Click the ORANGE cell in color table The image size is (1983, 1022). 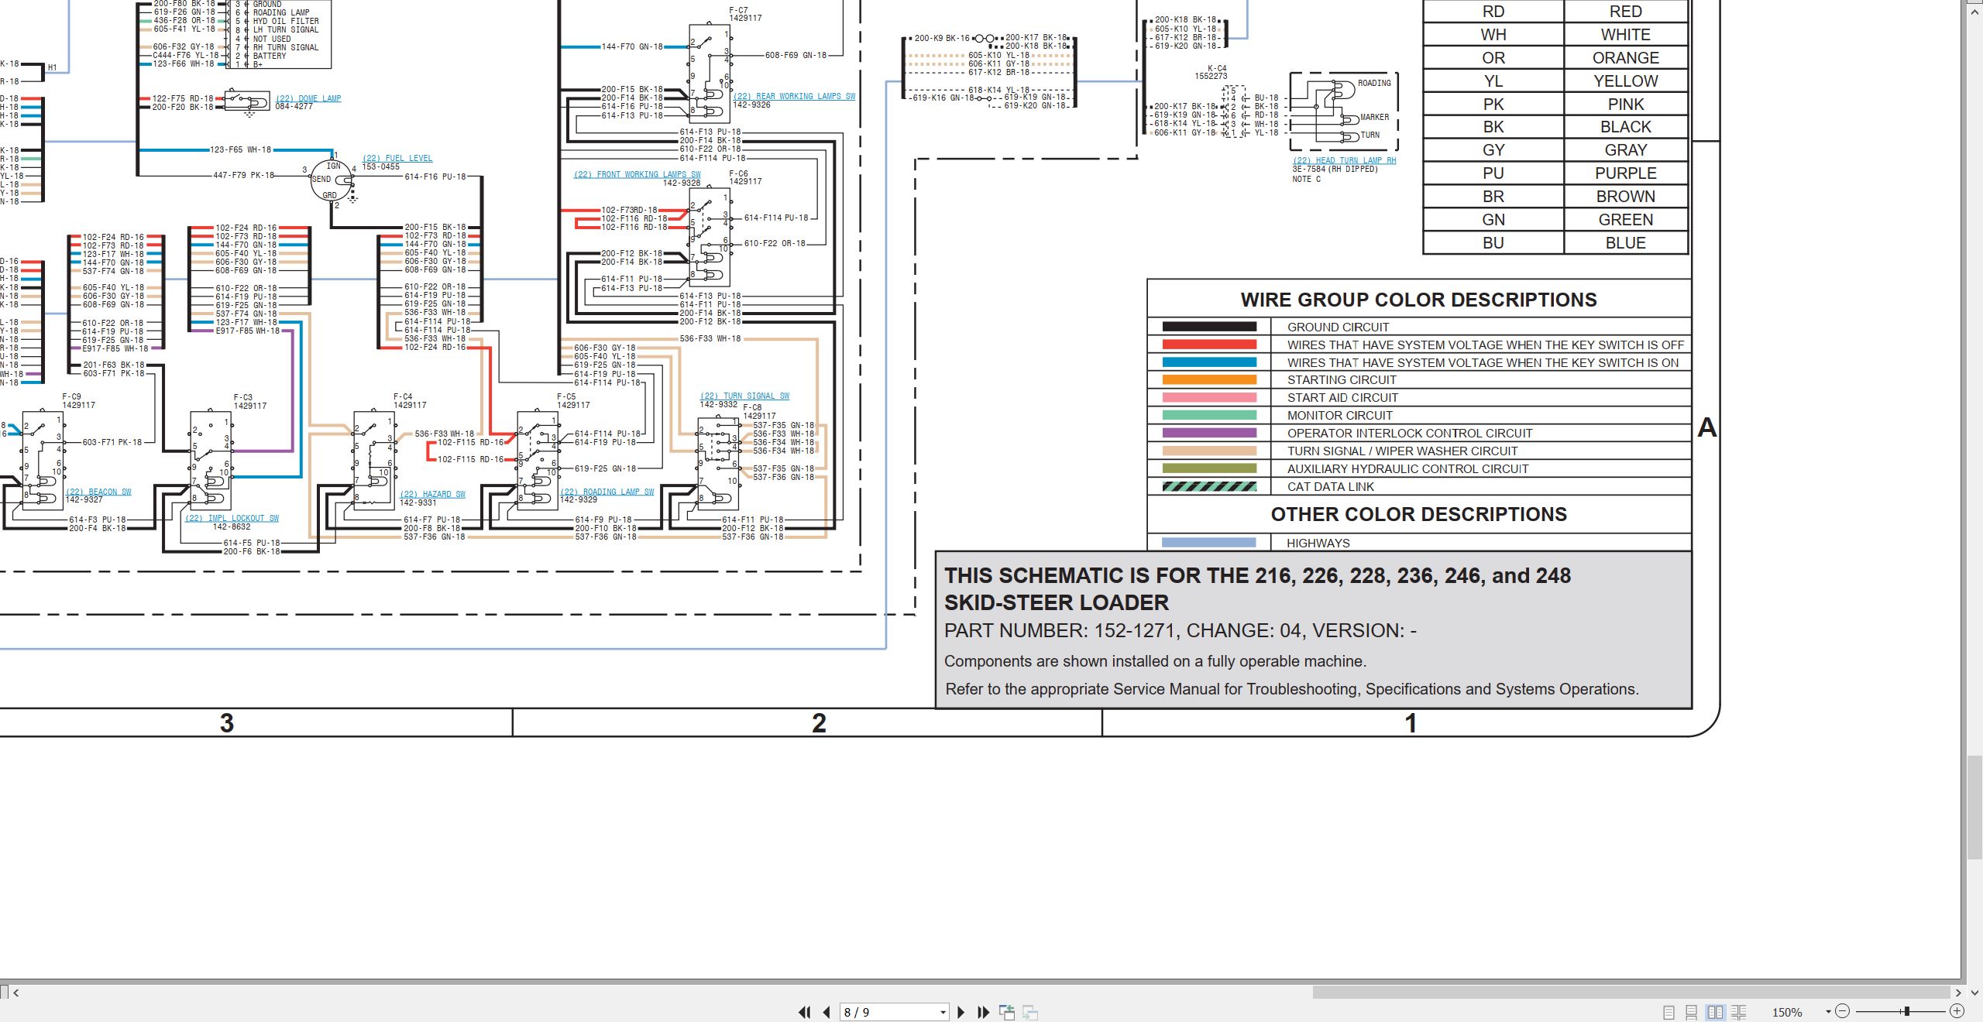point(1625,58)
